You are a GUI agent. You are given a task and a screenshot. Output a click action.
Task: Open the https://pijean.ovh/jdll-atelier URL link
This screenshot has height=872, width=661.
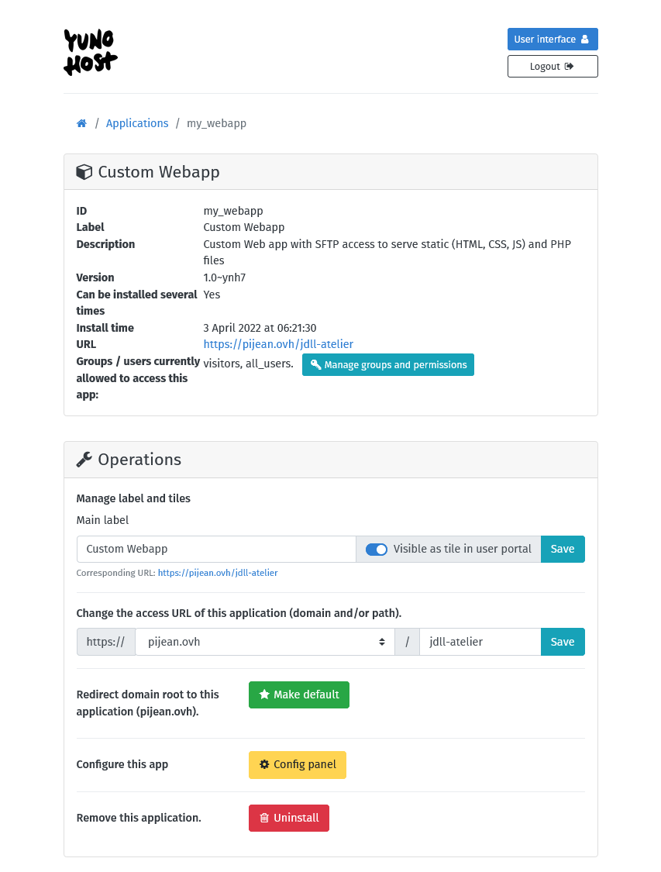point(278,344)
